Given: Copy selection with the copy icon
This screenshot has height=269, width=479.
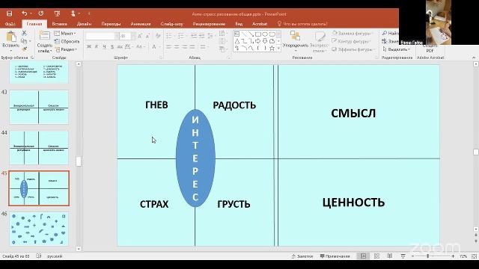Looking at the screenshot, I should (x=24, y=41).
